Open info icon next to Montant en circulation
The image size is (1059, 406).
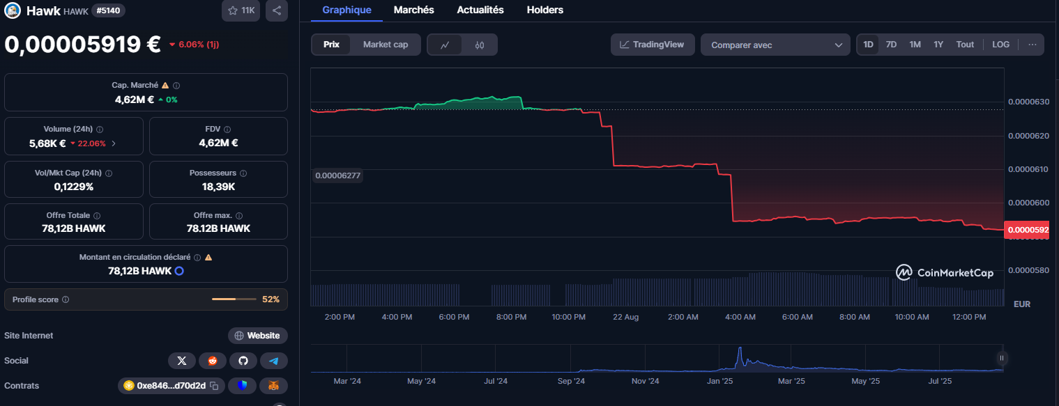click(x=197, y=258)
